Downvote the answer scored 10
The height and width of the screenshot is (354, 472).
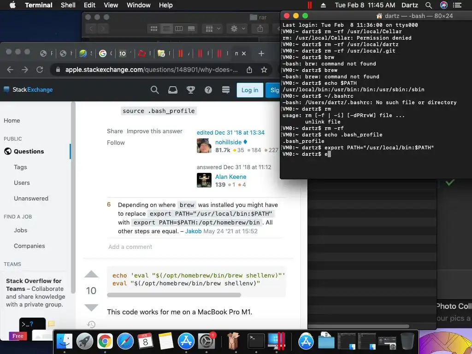(91, 307)
